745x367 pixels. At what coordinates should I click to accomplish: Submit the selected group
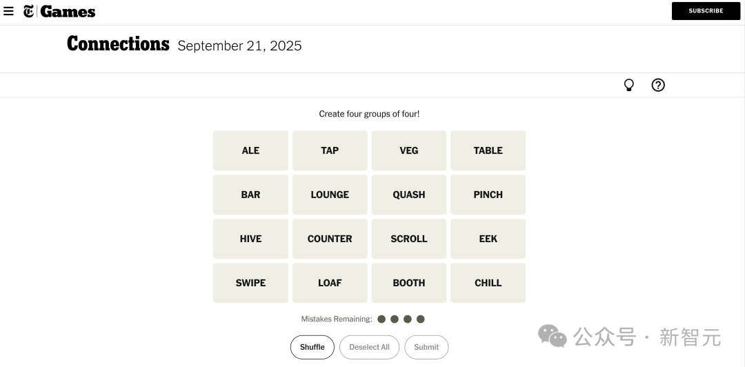pyautogui.click(x=426, y=348)
